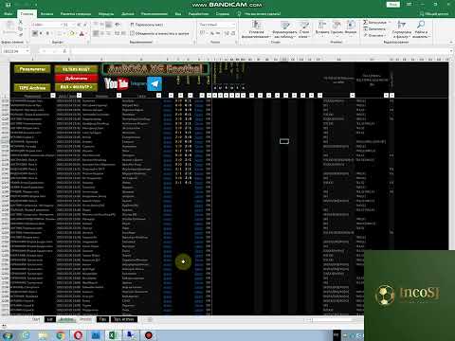Click the TIPS Archive button
Viewport: 455px width, 341px height.
(x=32, y=87)
